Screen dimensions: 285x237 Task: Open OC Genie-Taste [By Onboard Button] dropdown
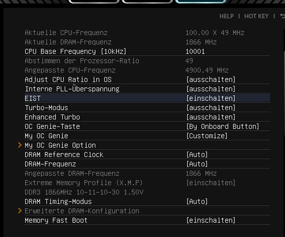223,126
